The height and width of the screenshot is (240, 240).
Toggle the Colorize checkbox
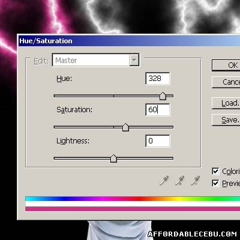pos(215,172)
